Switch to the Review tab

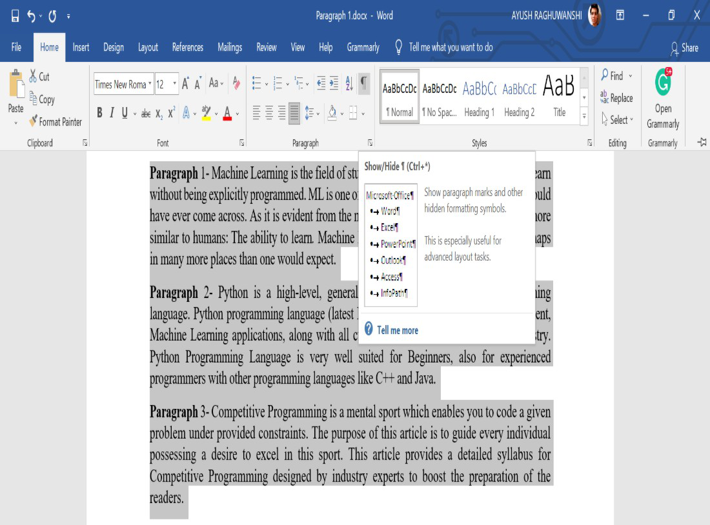pyautogui.click(x=266, y=47)
